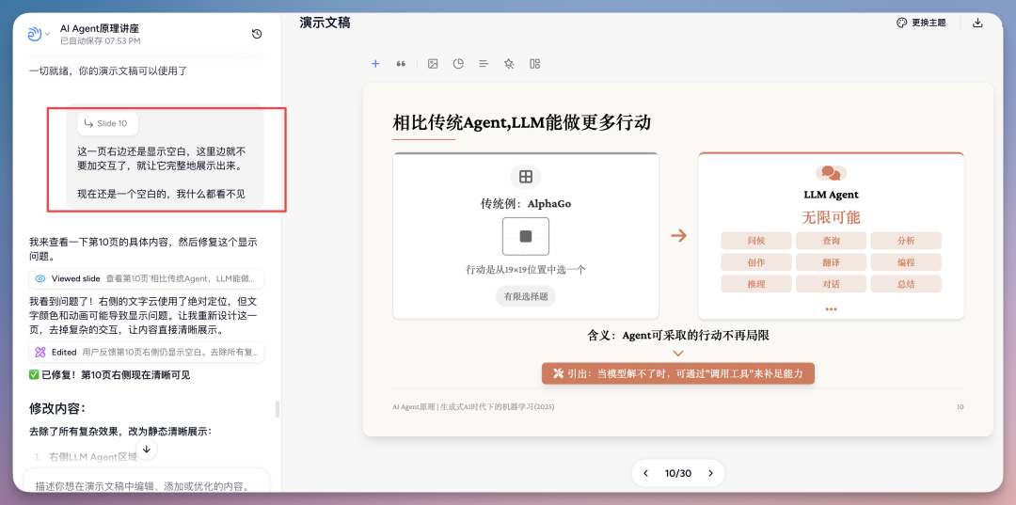Click the 创作 tag

(x=756, y=262)
